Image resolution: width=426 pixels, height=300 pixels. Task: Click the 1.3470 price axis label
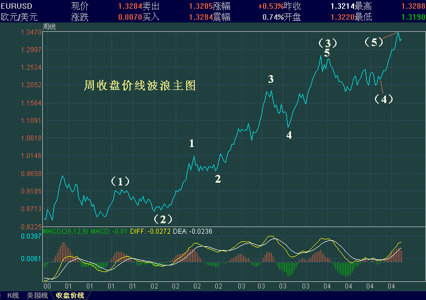(x=31, y=32)
